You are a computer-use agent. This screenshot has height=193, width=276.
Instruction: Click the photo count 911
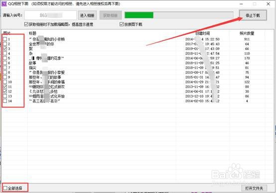tap(247, 39)
